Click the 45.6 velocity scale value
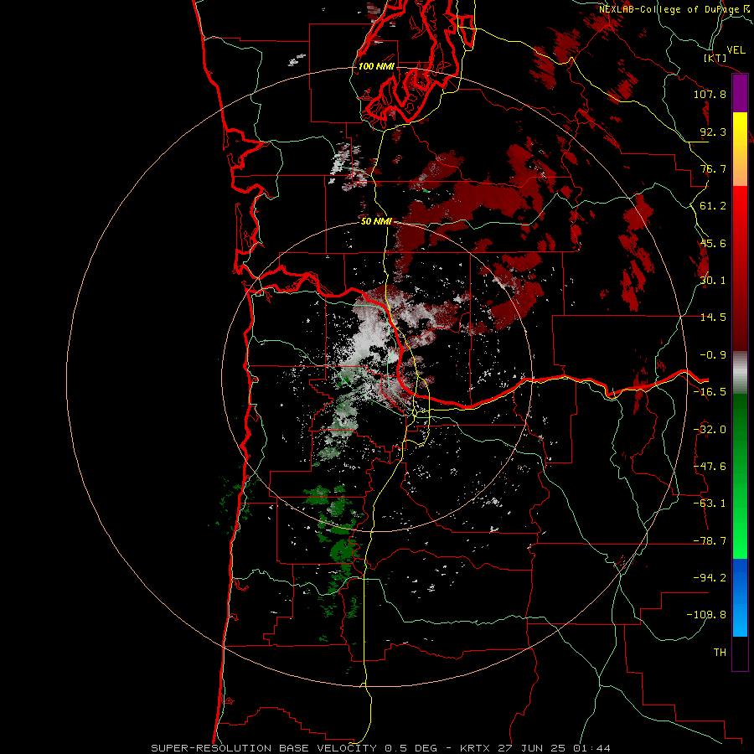The width and height of the screenshot is (754, 754). [713, 243]
